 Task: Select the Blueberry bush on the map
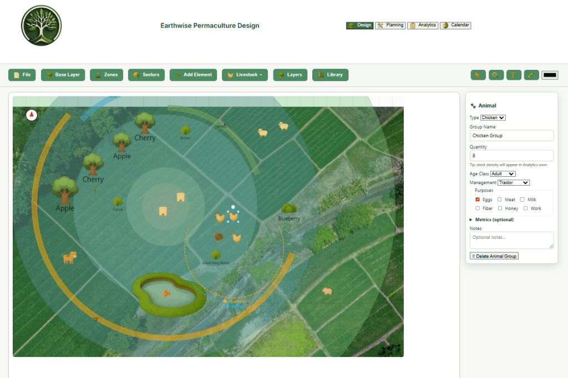coord(288,209)
